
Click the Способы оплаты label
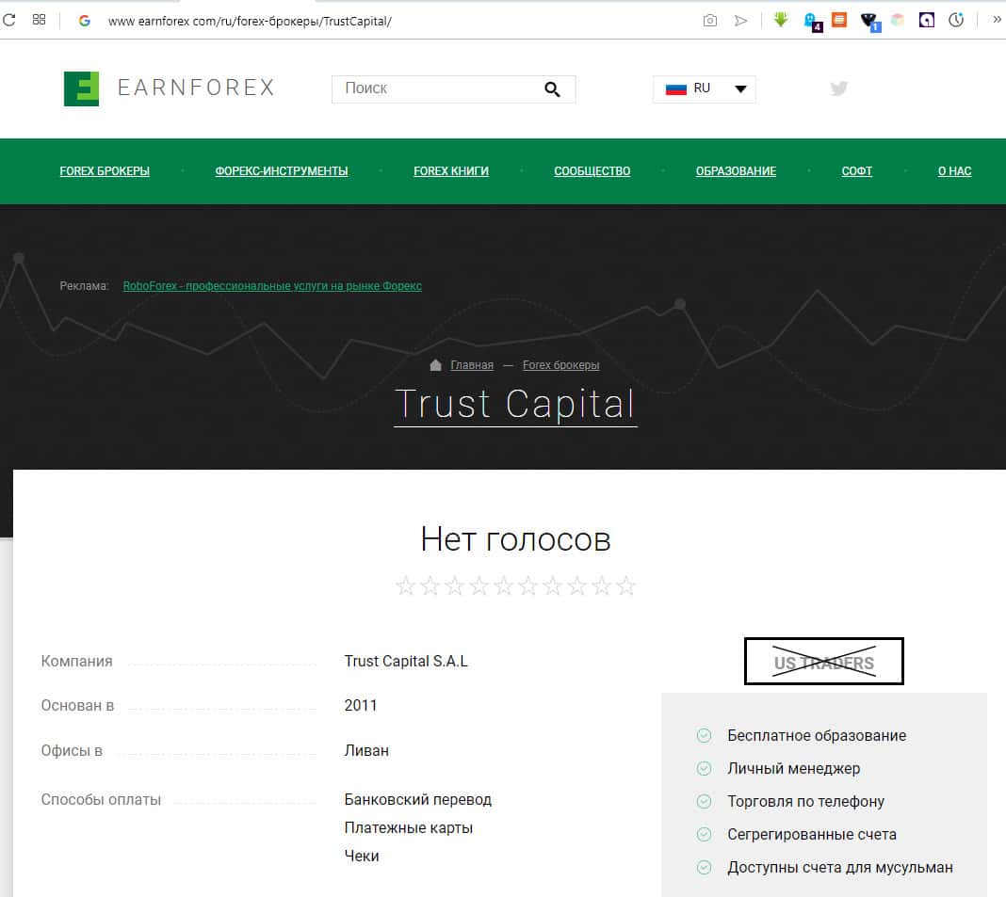(x=101, y=799)
